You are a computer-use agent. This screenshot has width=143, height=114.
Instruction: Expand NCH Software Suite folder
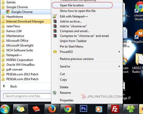tap(19, 50)
